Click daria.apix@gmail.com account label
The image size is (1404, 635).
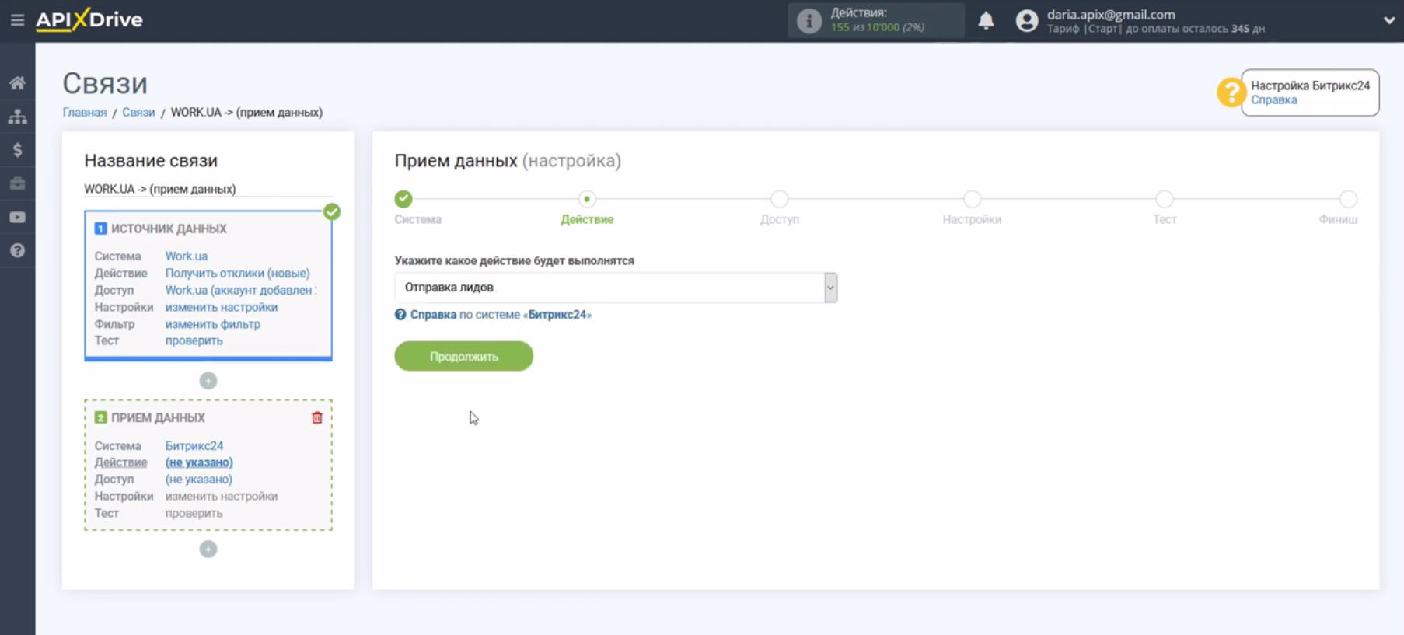point(1111,14)
